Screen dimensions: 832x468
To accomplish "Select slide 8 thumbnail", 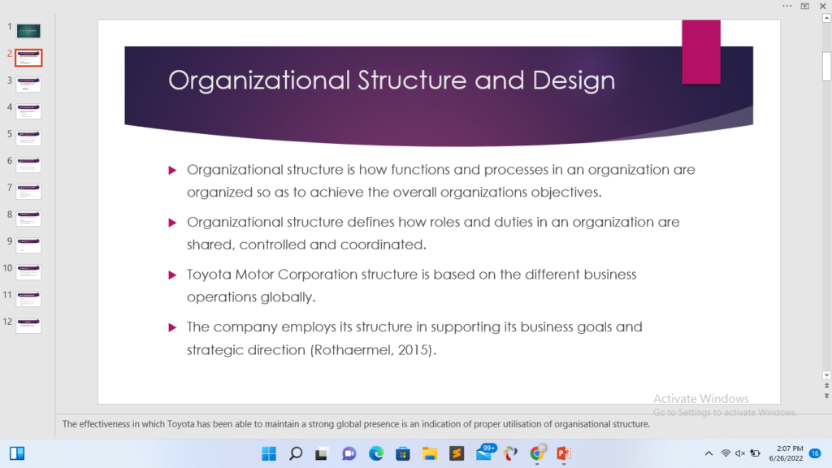I will click(28, 218).
